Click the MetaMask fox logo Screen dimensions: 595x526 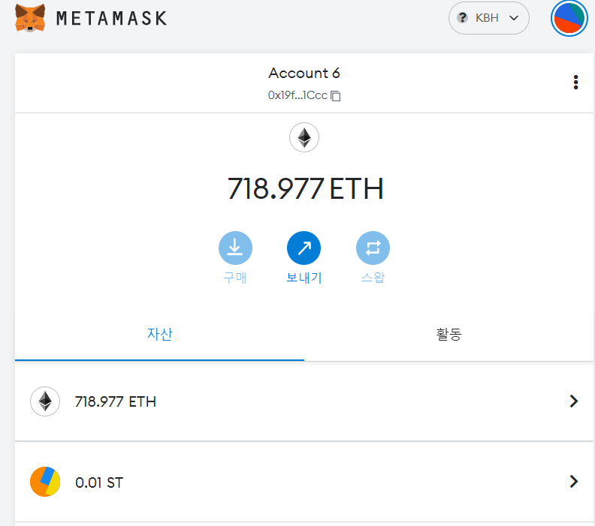[x=30, y=18]
